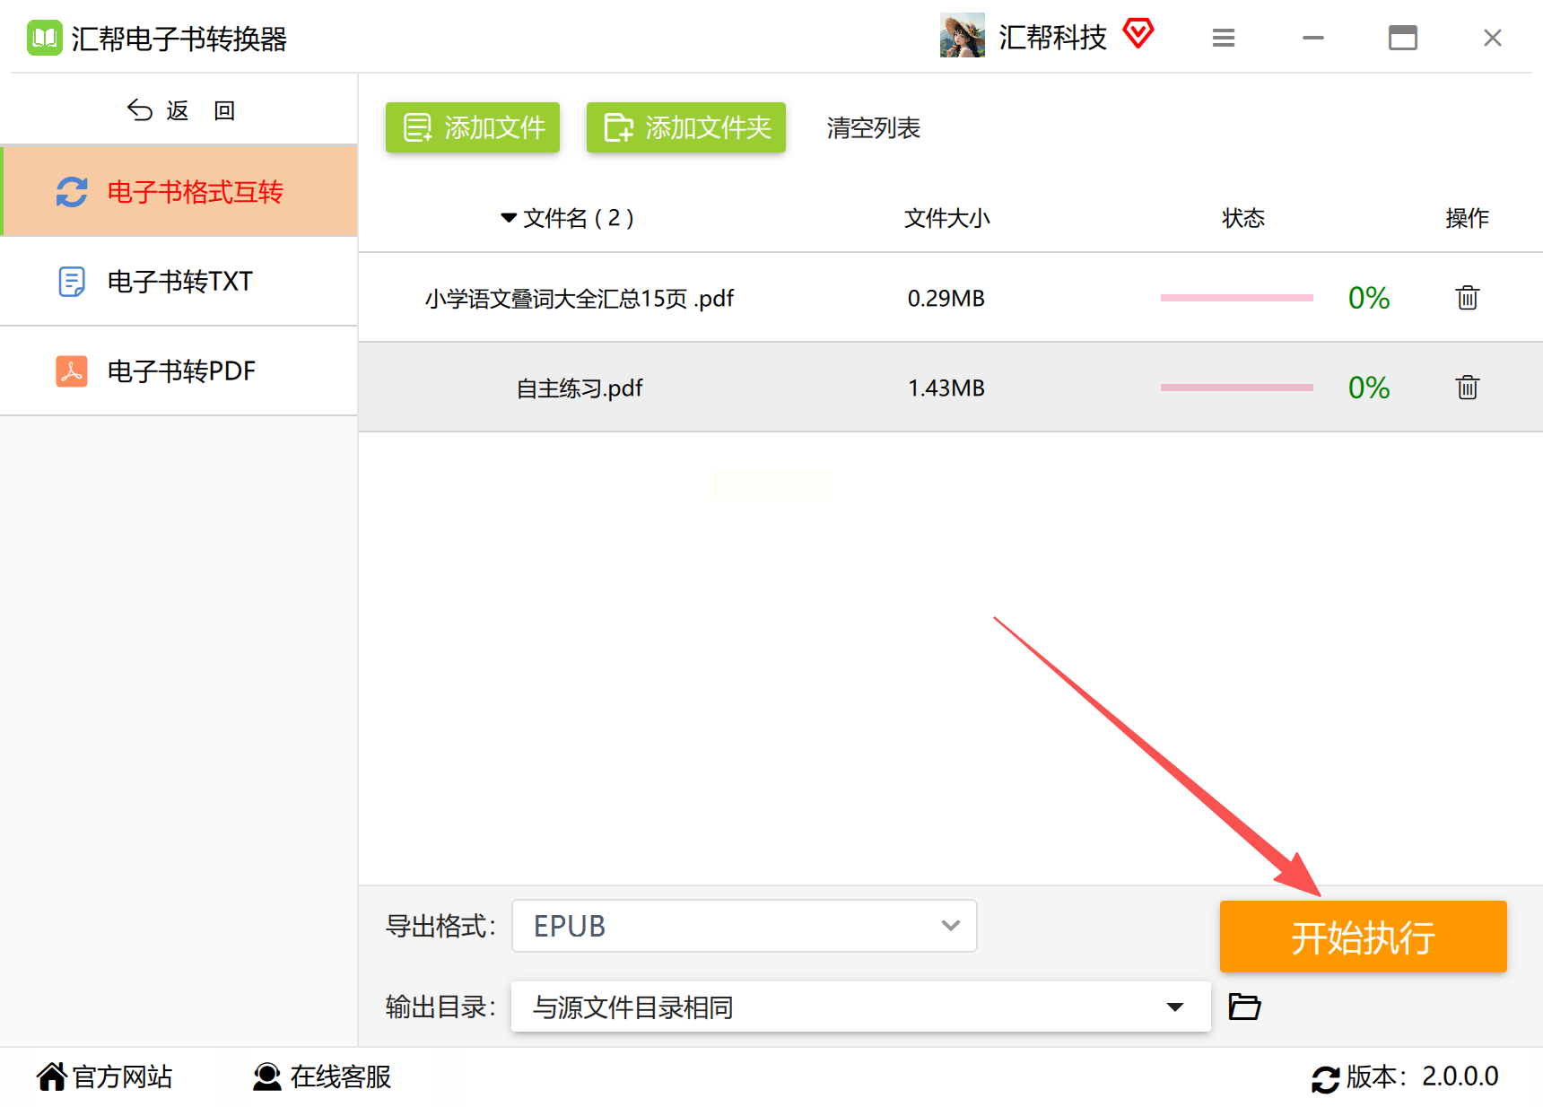Click the orange 开始执行 button
The height and width of the screenshot is (1107, 1543).
click(x=1364, y=937)
